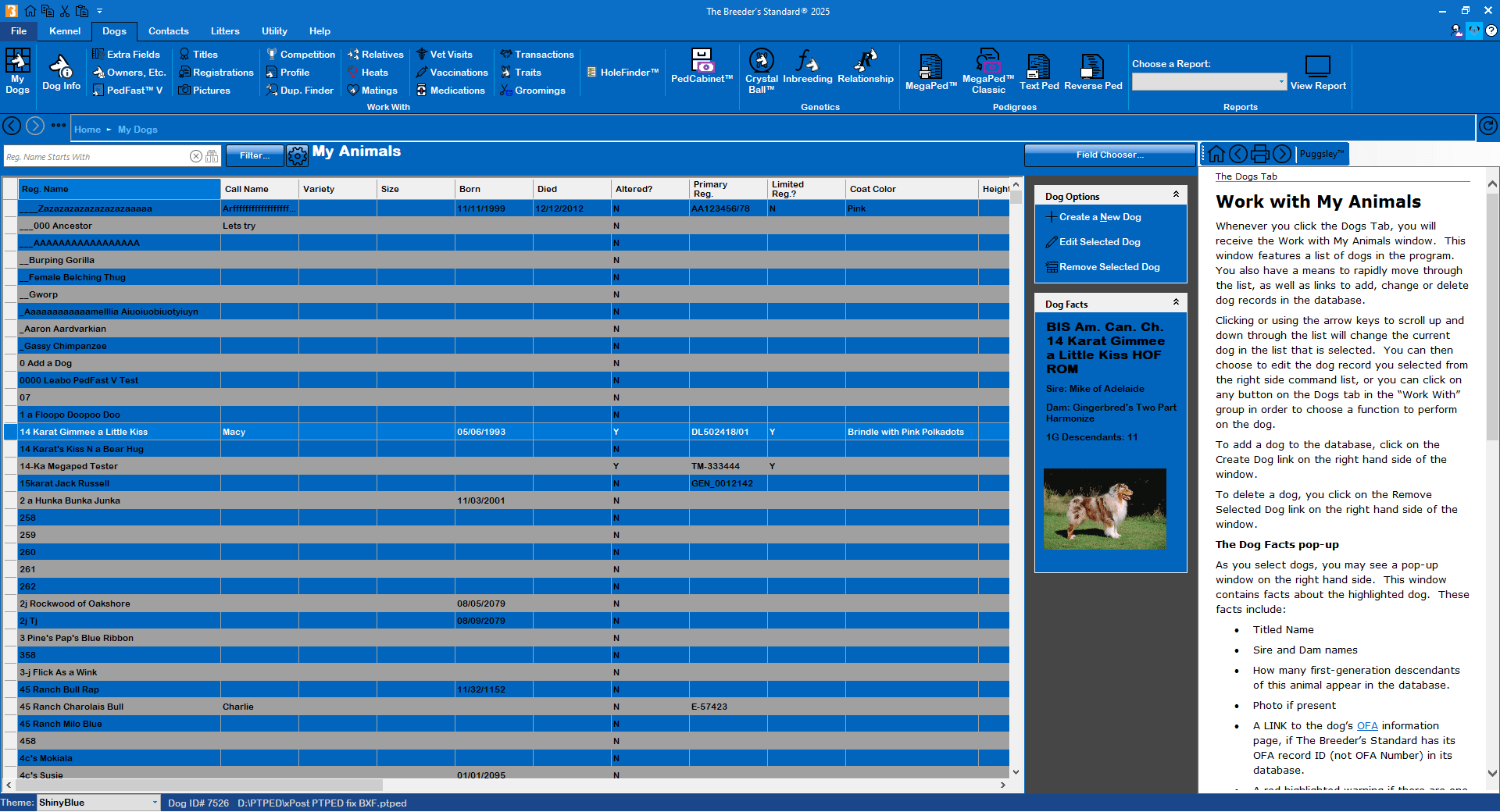Click the Create a New Dog link
The image size is (1500, 812).
click(1099, 216)
